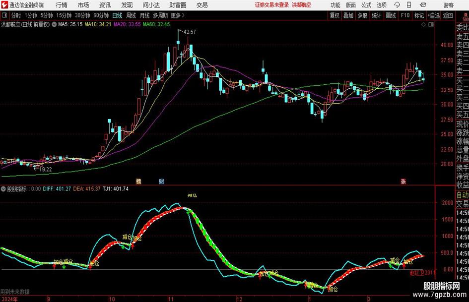Click the 19.22 low price label
469x302 pixels.
coord(46,169)
